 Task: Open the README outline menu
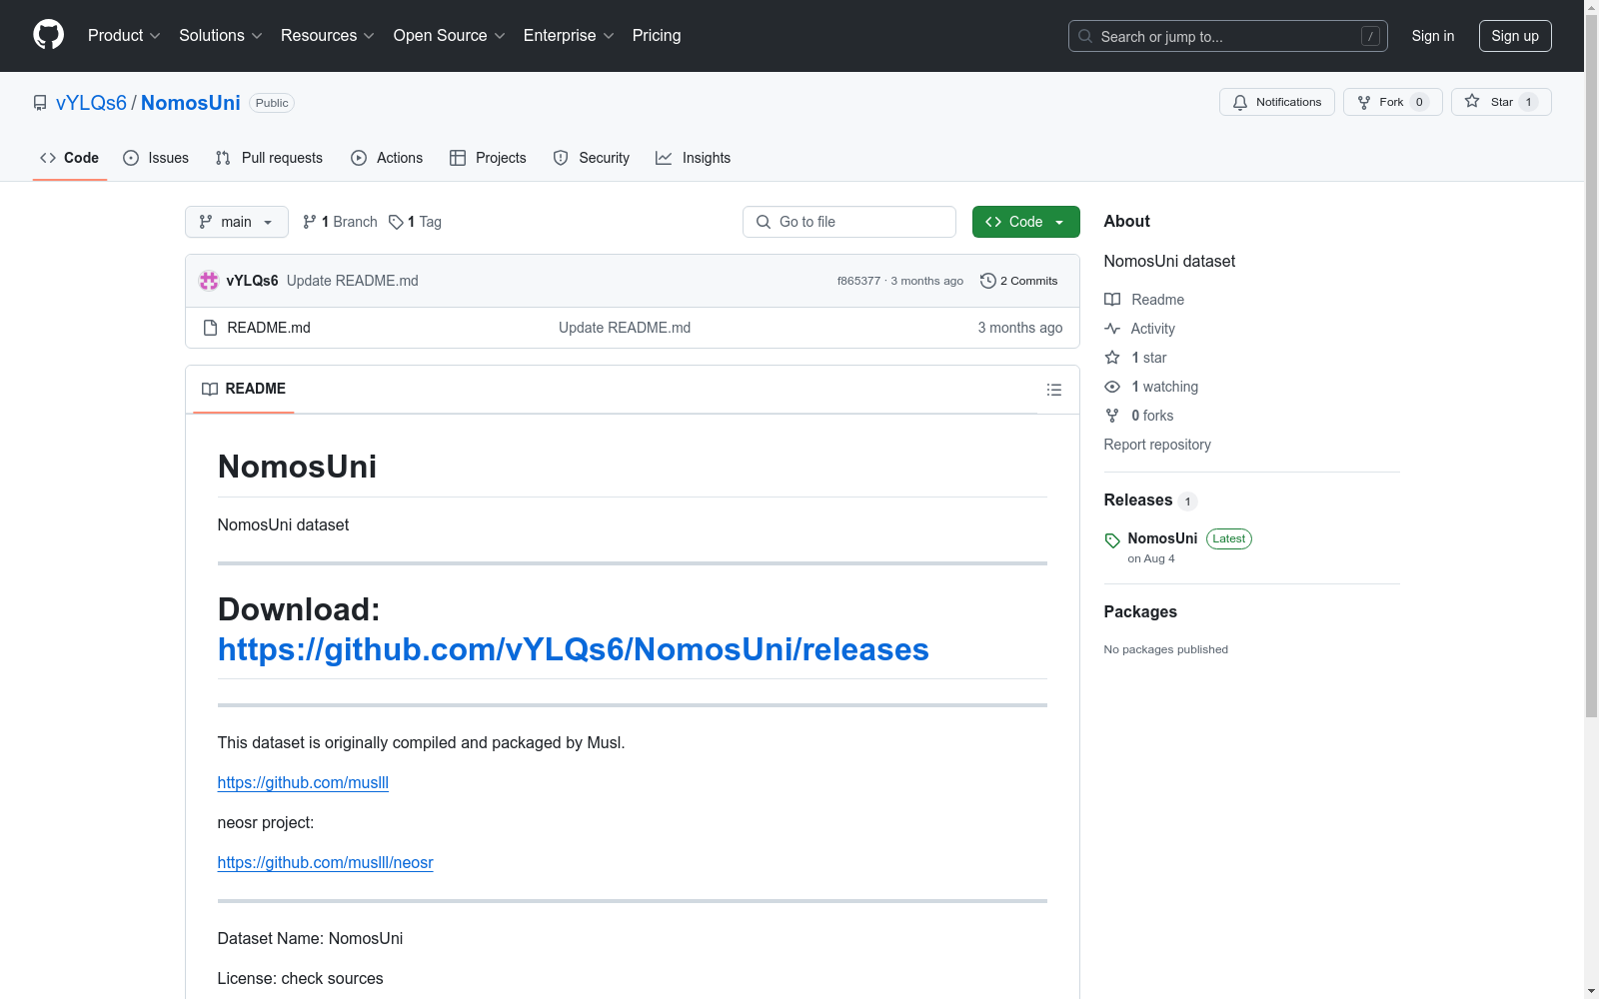1054,390
